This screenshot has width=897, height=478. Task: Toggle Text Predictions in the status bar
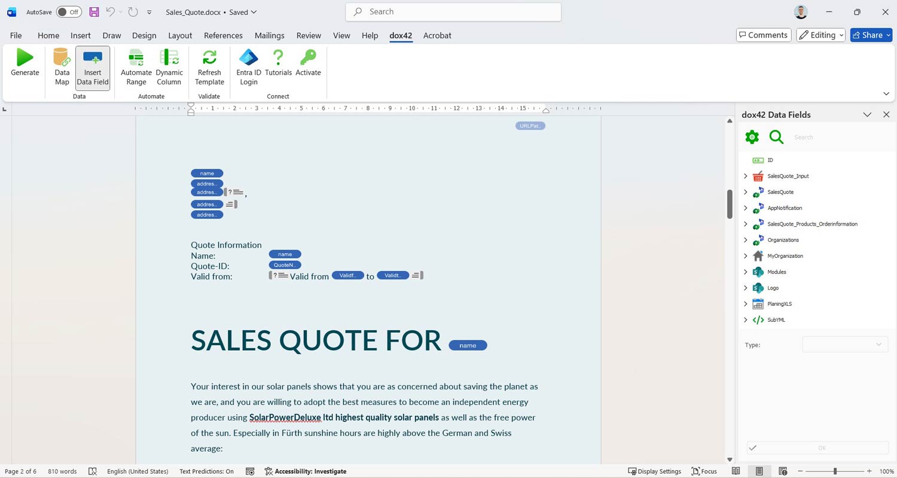click(206, 471)
